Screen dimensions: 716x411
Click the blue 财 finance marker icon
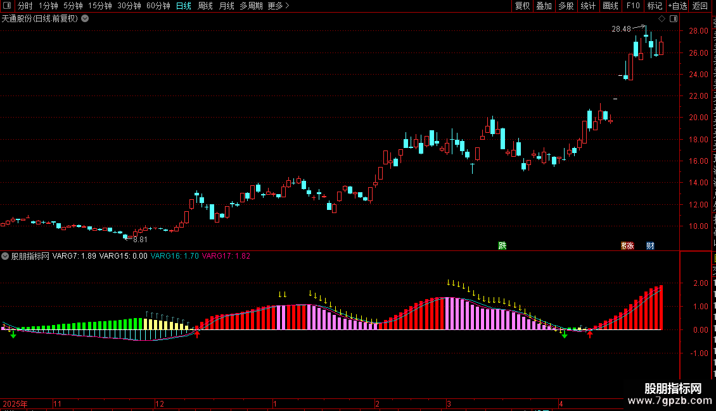tap(650, 245)
